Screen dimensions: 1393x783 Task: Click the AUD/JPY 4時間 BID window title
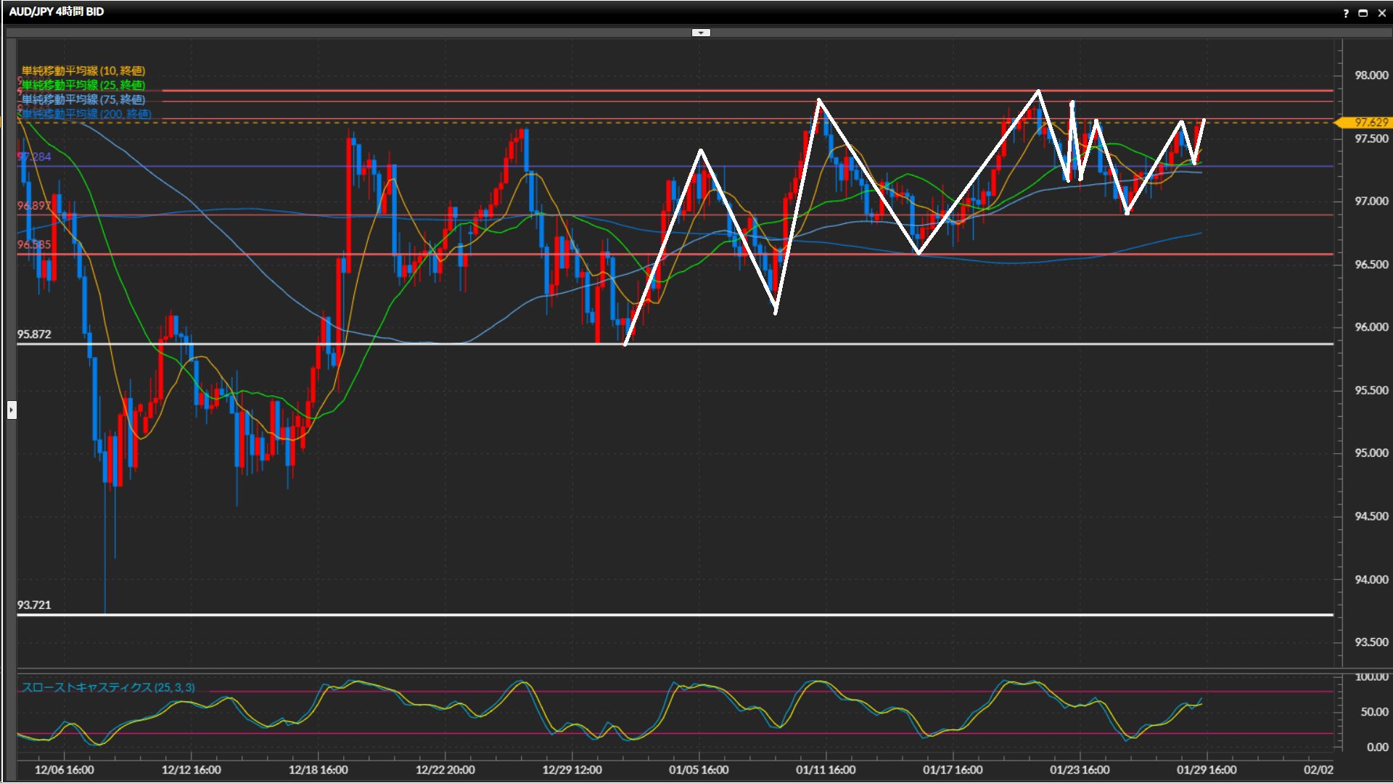point(56,12)
